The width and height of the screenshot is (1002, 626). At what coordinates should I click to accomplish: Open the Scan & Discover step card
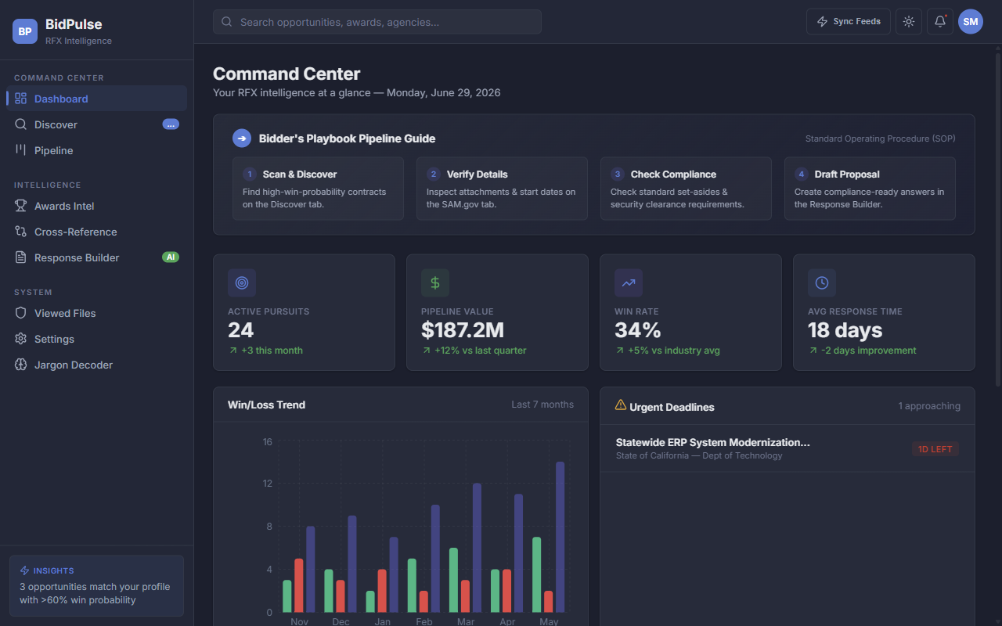319,189
